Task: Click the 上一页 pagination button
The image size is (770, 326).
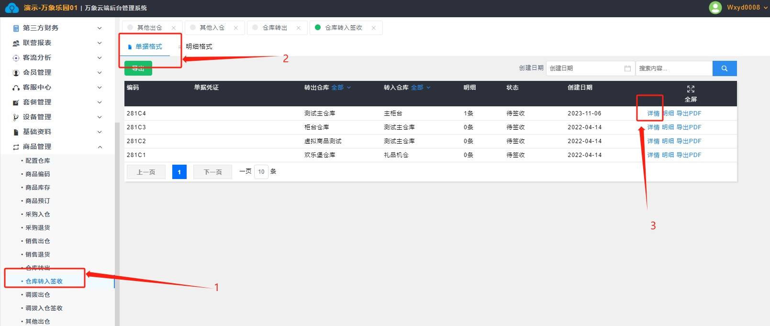Action: [x=146, y=172]
